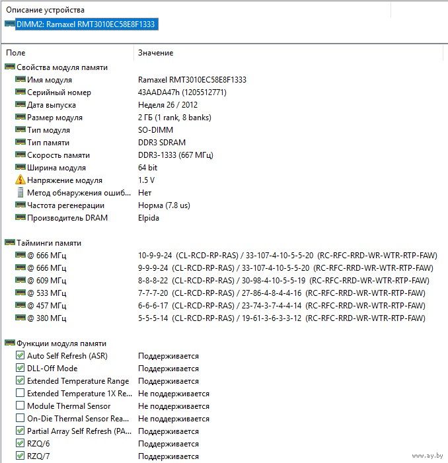Click the document icon beside Метод обнаружения ошибок

pyautogui.click(x=20, y=193)
